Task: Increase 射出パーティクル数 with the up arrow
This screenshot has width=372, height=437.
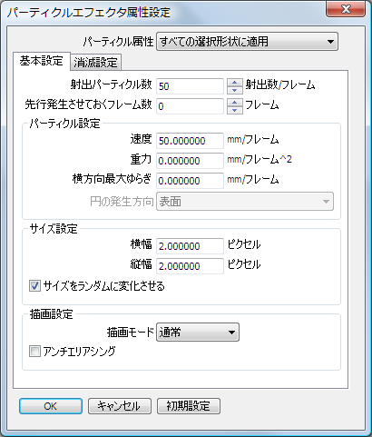Action: pos(235,83)
